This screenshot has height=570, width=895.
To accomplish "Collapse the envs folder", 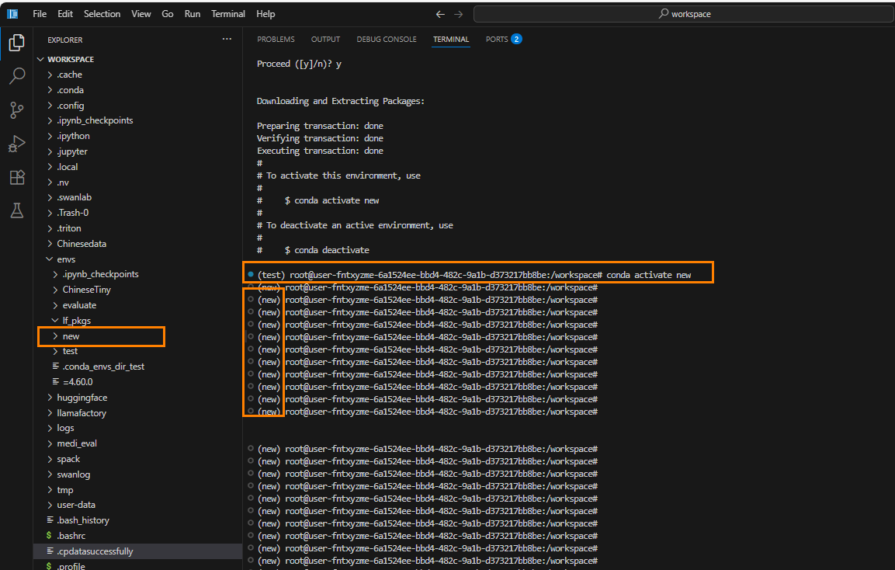I will [x=66, y=259].
